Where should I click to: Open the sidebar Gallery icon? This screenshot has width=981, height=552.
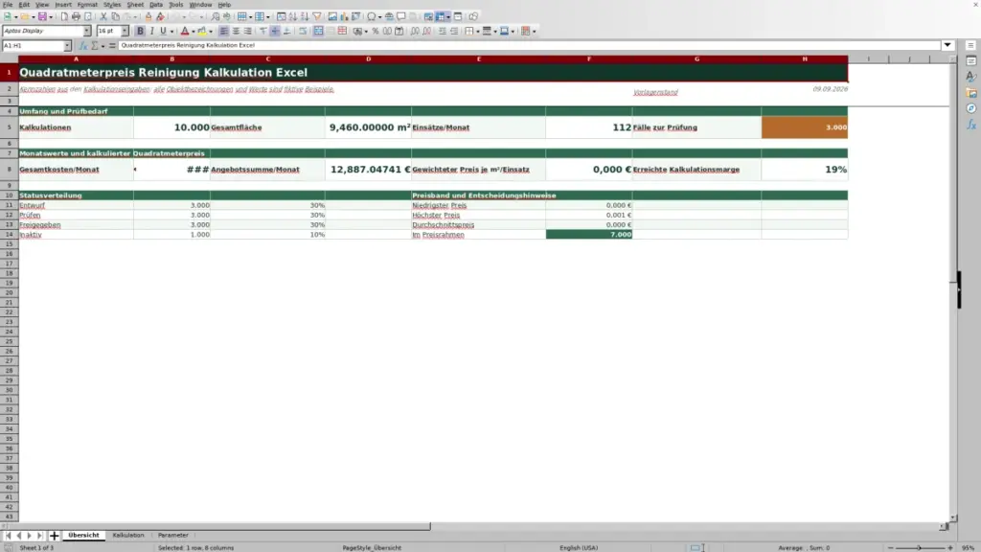click(x=971, y=93)
